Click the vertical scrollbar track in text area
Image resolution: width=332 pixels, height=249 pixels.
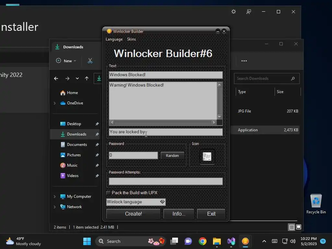[219, 101]
